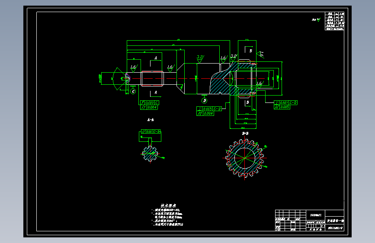Select the 0.005 tolerance frame
The width and height of the screenshot is (375, 243).
pos(282,107)
